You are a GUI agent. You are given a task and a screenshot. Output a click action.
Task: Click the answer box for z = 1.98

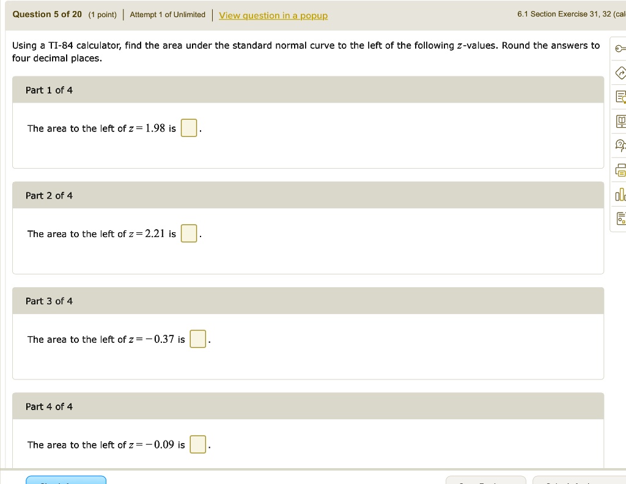[x=189, y=128]
